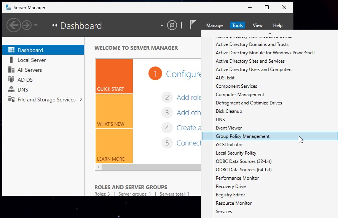Click the Tools menu scroll-up arrow
Viewport: 338px width, 218px height.
(270, 33)
